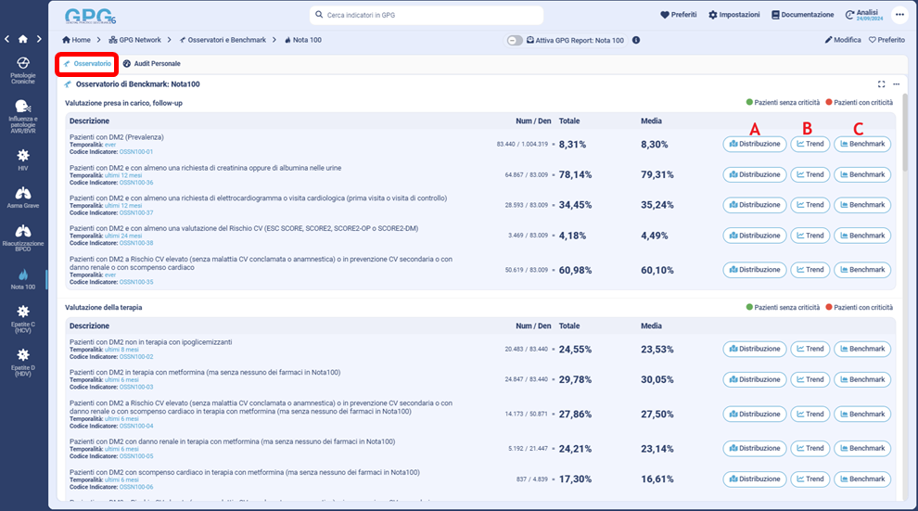The image size is (918, 511).
Task: Open the three-dots menu in top bar
Action: (899, 15)
